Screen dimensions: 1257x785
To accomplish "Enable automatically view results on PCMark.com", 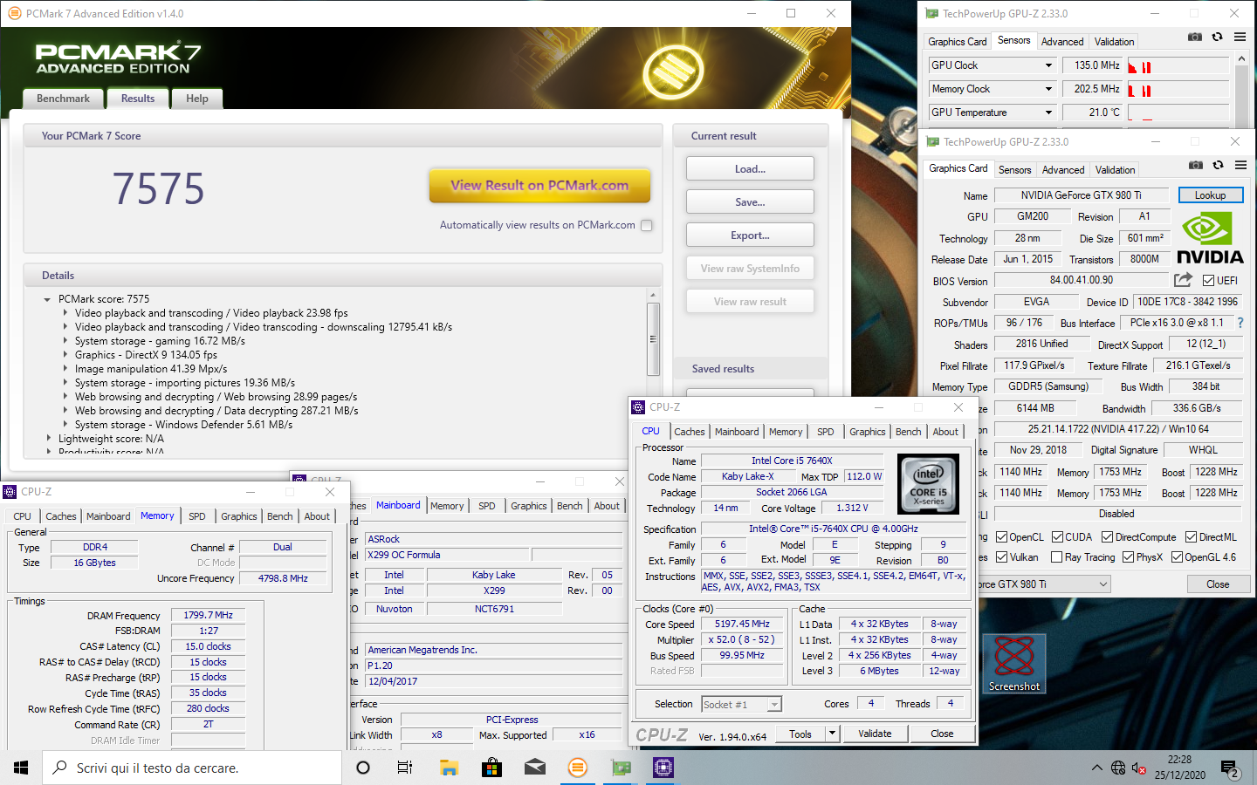I will click(x=647, y=225).
